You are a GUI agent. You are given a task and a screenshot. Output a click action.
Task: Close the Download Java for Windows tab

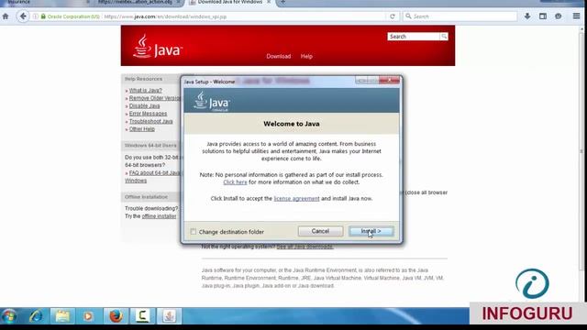pos(269,2)
